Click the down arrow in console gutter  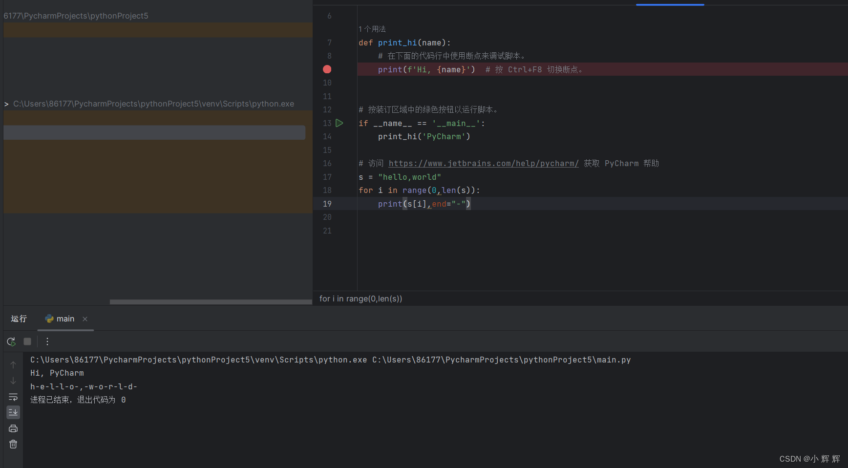(x=13, y=381)
